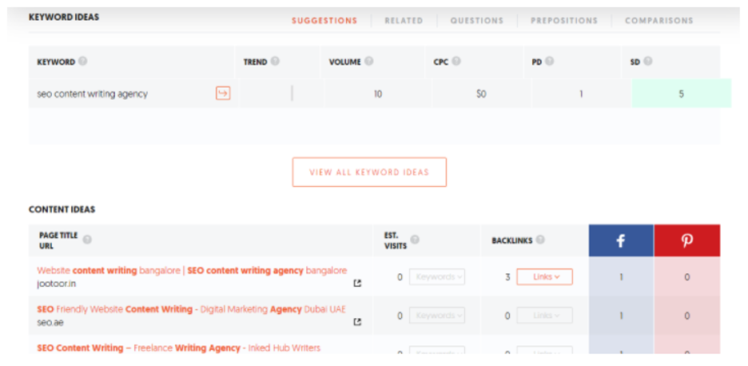This screenshot has height=366, width=748.
Task: Open the Inked Hub Writers page title
Action: 178,348
